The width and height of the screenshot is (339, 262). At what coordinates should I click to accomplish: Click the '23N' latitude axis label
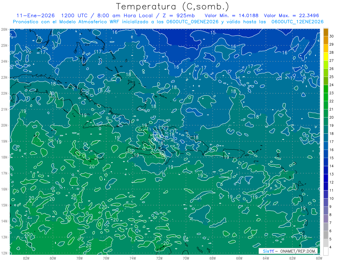[4, 77]
